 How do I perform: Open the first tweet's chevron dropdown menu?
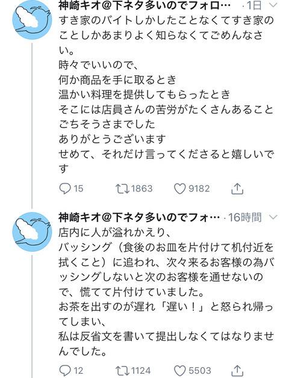point(273,5)
